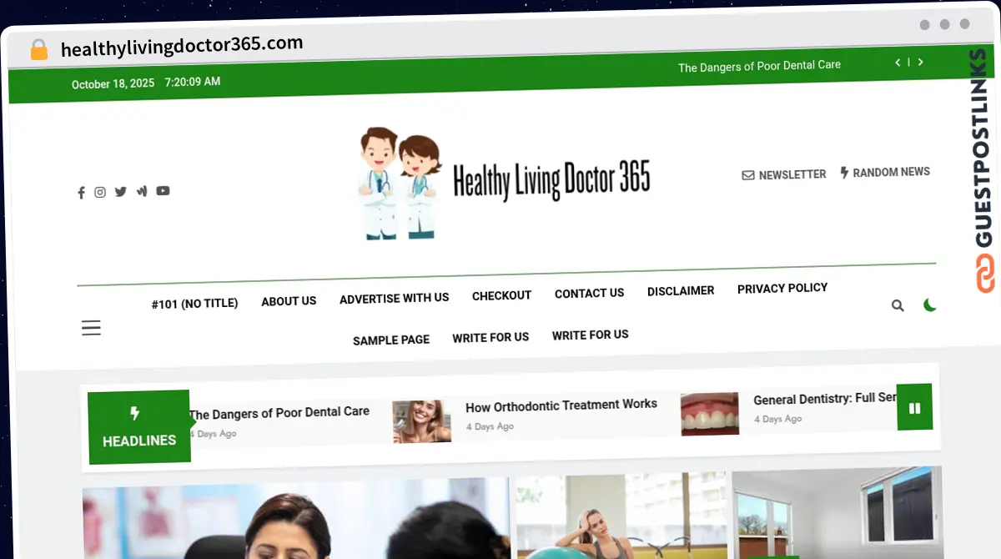Open the second Write For Us link
1001x559 pixels.
[x=590, y=335]
